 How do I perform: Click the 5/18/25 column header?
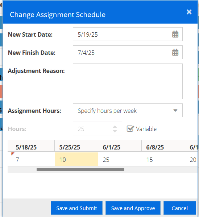tap(33, 146)
